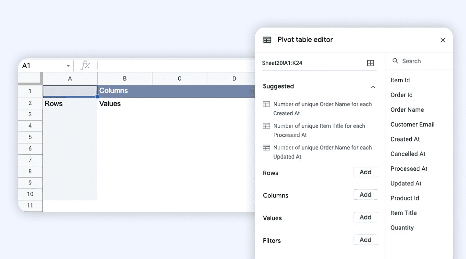Collapse the Suggested section chevron
Viewport: 466px width, 259px height.
pyautogui.click(x=373, y=87)
